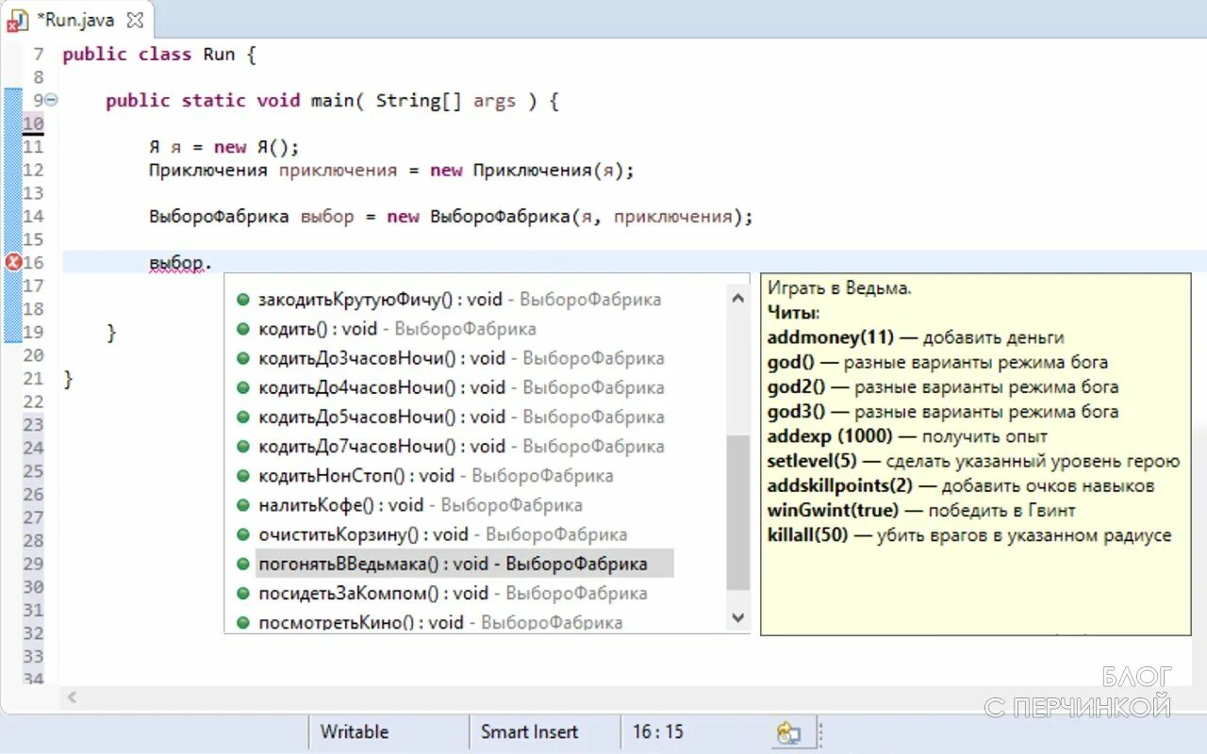Click green method icon beside кодитьДо4часовНочи()

[243, 387]
